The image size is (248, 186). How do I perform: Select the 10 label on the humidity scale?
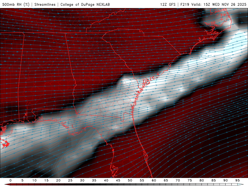[x=34, y=180]
